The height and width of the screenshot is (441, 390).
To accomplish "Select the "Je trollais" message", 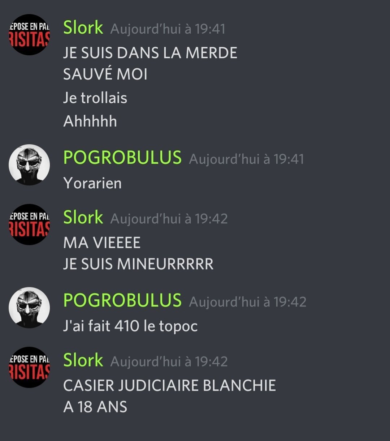I will 95,98.
